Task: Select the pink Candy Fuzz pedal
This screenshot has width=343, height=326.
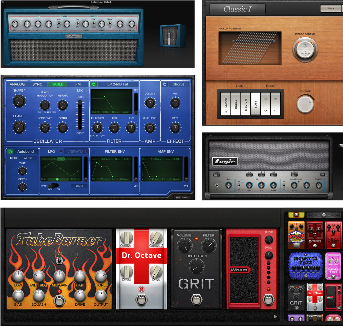Action: 333,266
